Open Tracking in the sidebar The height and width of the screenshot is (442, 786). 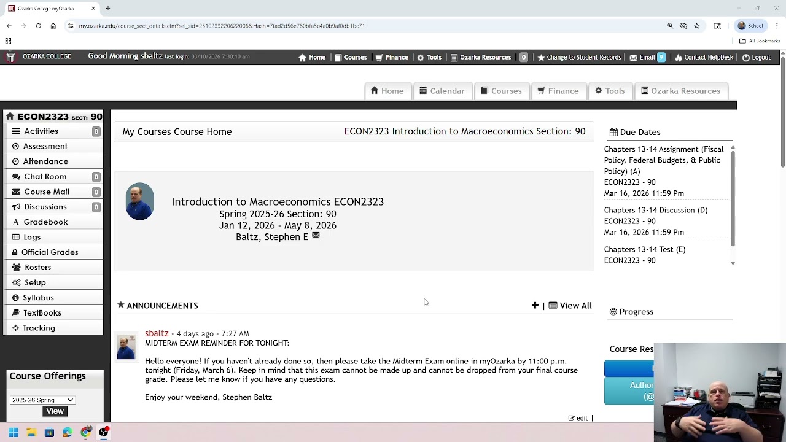tap(54, 328)
